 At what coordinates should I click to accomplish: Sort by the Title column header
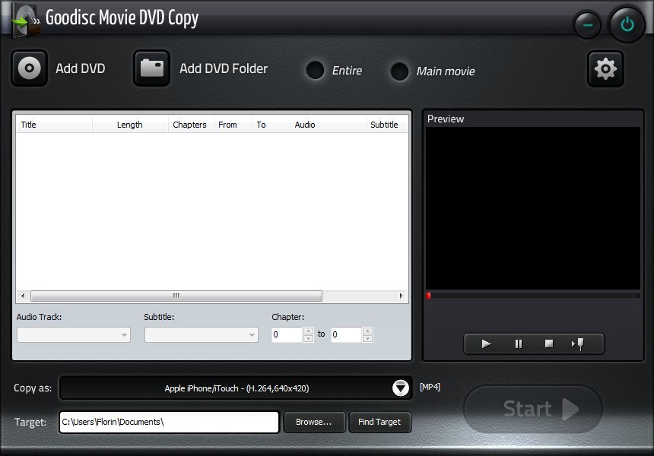coord(29,125)
